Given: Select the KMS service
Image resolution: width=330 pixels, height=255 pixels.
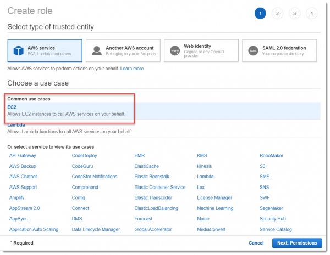Looking at the screenshot, I should tap(202, 156).
